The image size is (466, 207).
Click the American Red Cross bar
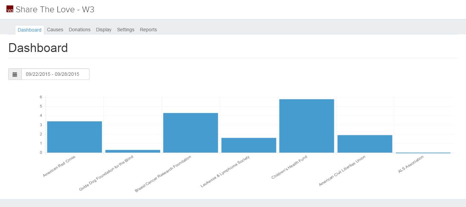coord(75,137)
